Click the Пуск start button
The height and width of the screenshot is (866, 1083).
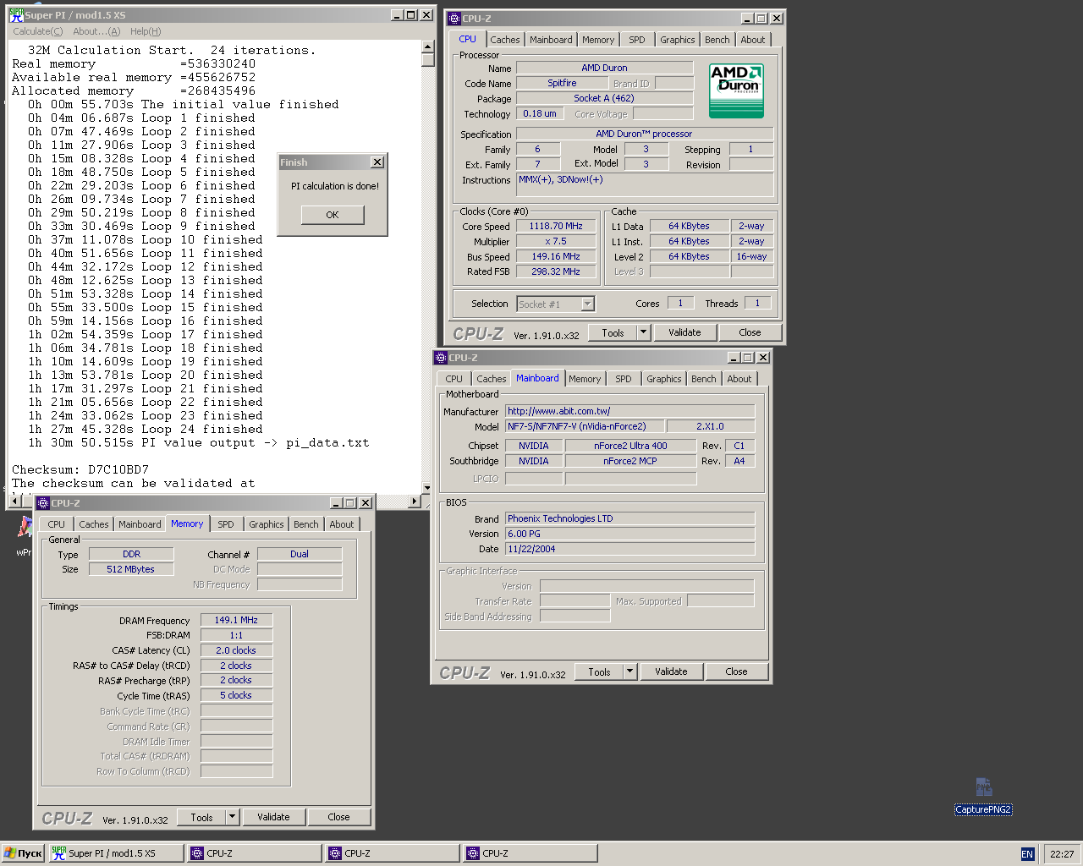click(x=23, y=853)
